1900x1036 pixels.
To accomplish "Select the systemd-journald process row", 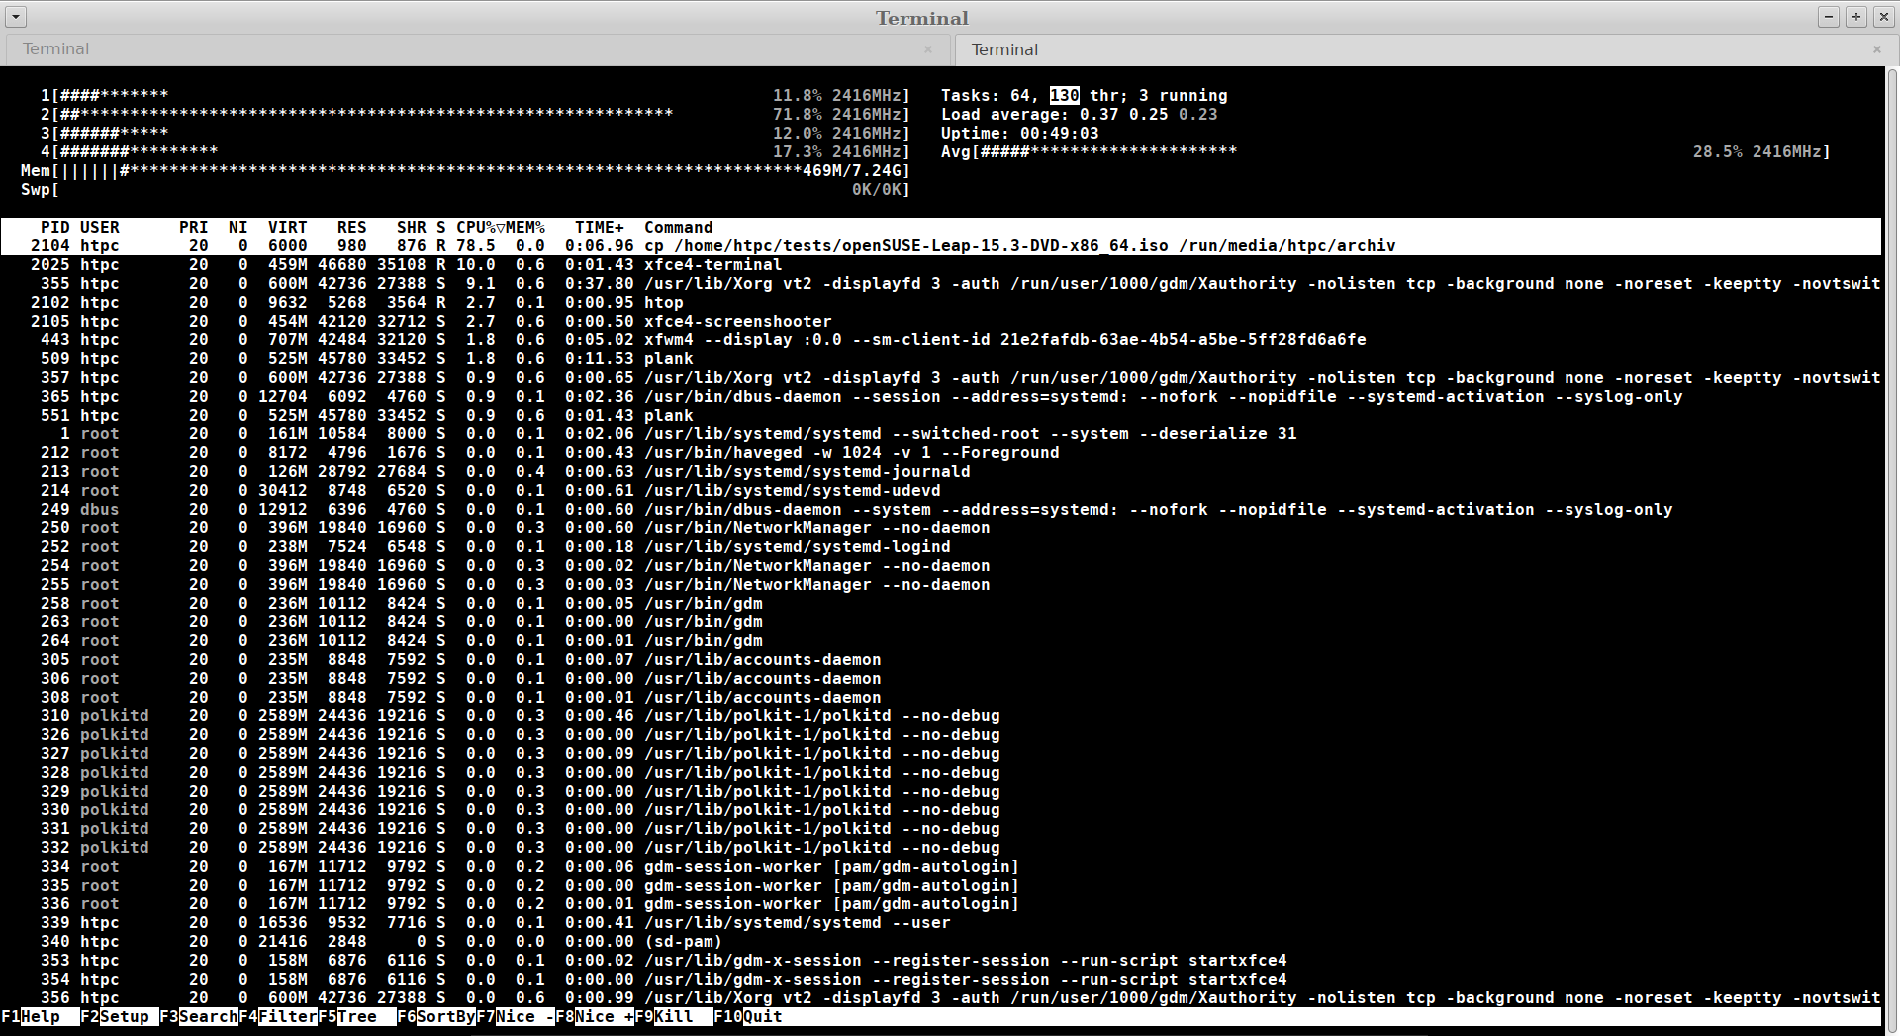I will pos(940,471).
